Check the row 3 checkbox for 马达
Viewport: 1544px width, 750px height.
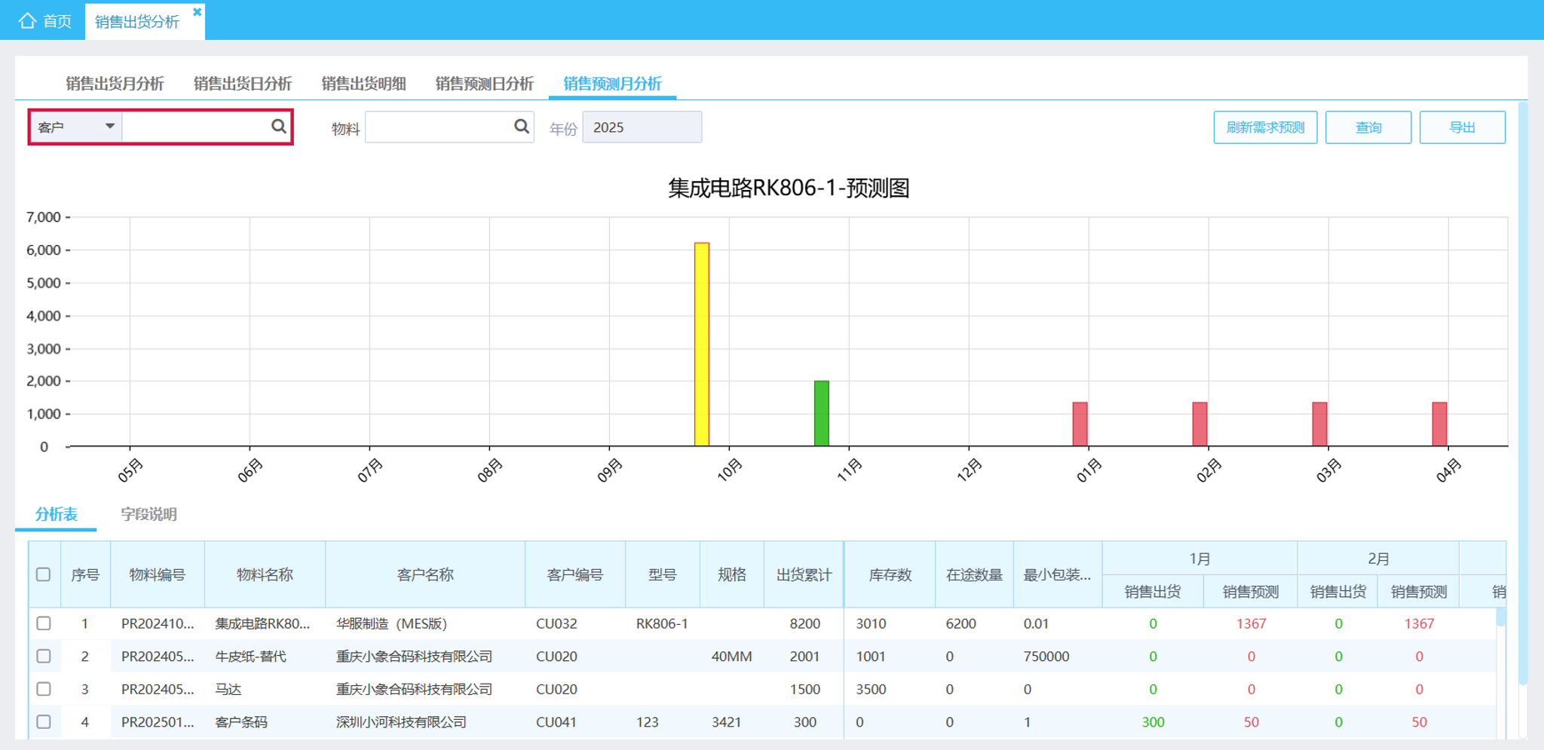[x=44, y=689]
